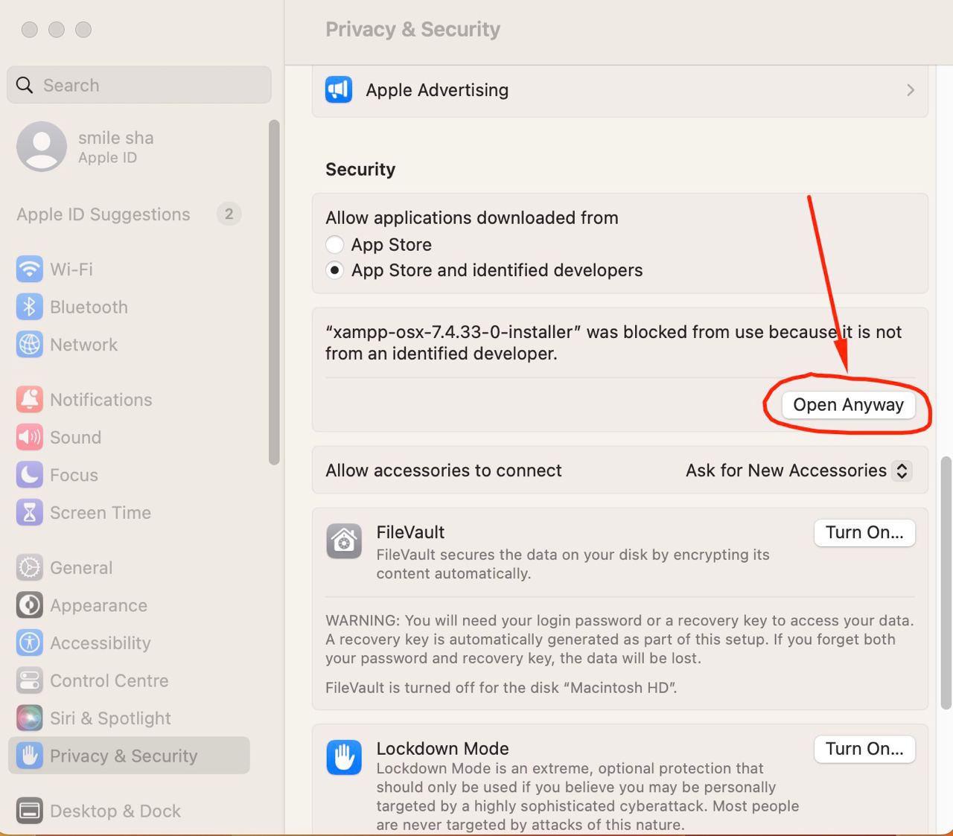Click the Desktop & Dock icon
The image size is (953, 836).
[30, 811]
